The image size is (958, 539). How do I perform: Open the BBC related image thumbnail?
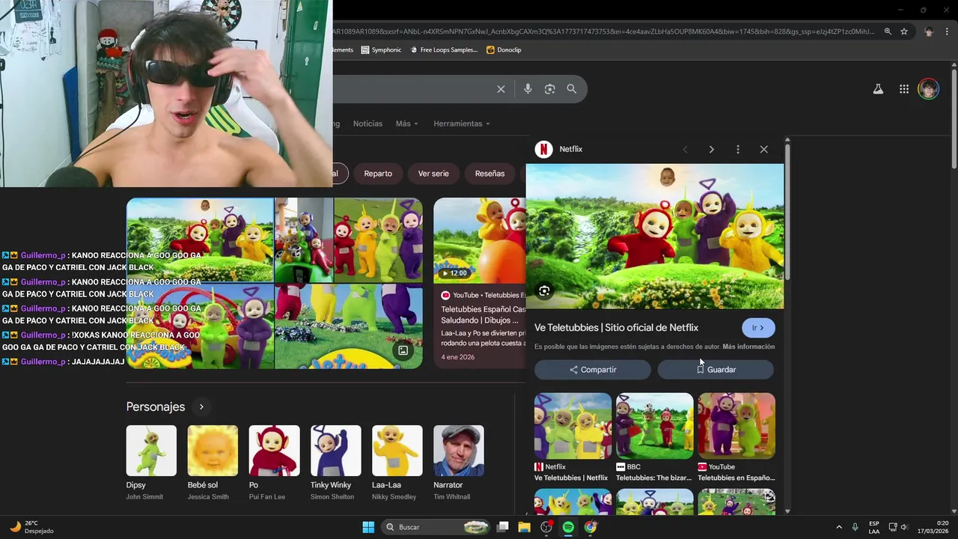[654, 426]
